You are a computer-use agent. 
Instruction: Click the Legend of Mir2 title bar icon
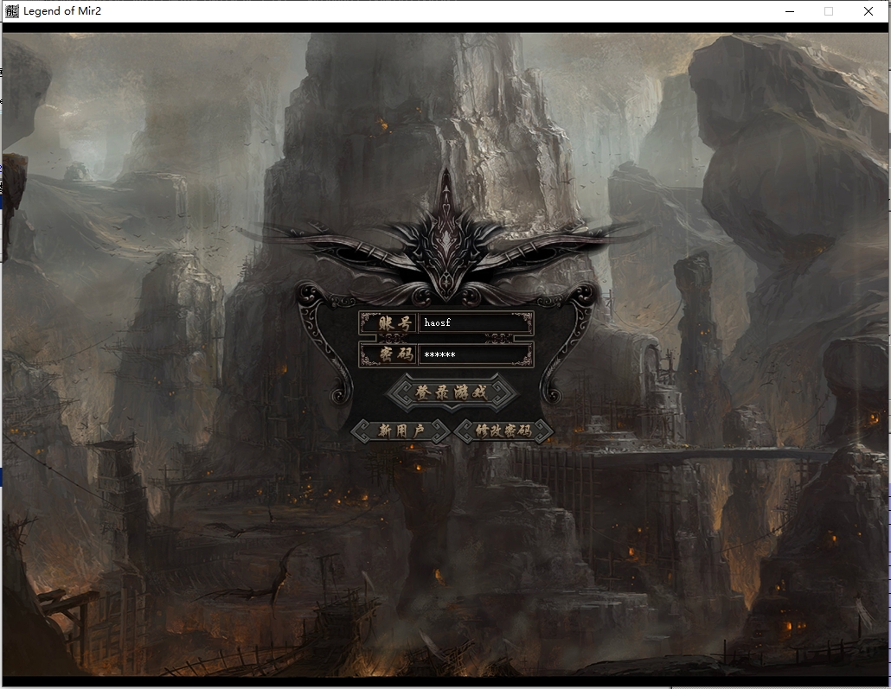click(x=11, y=11)
